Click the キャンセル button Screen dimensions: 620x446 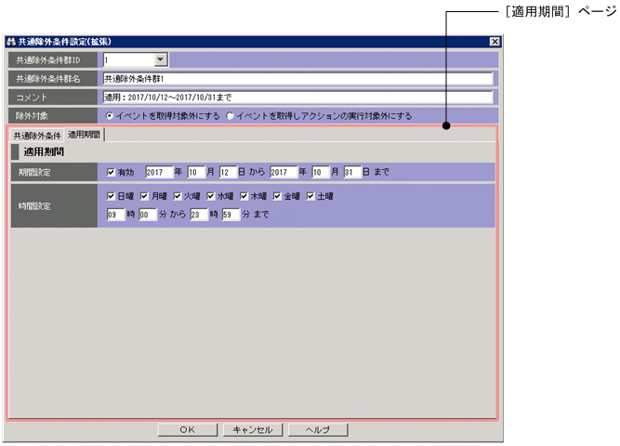[x=253, y=430]
